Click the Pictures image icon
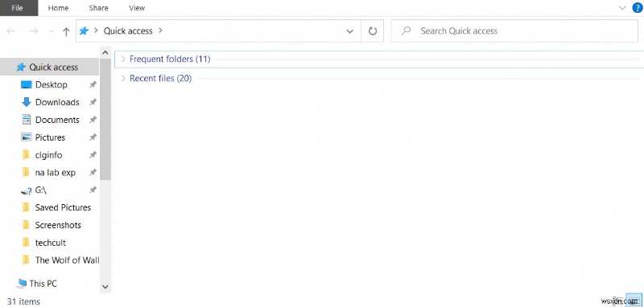 [26, 137]
